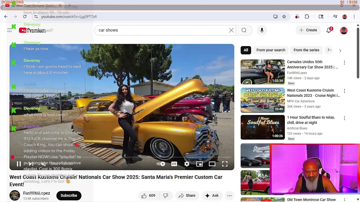Show more filter chips with arrow
The width and height of the screenshot is (360, 202).
[340, 51]
